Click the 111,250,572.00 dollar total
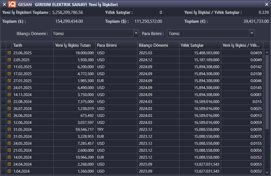The width and height of the screenshot is (271, 176). point(148,21)
